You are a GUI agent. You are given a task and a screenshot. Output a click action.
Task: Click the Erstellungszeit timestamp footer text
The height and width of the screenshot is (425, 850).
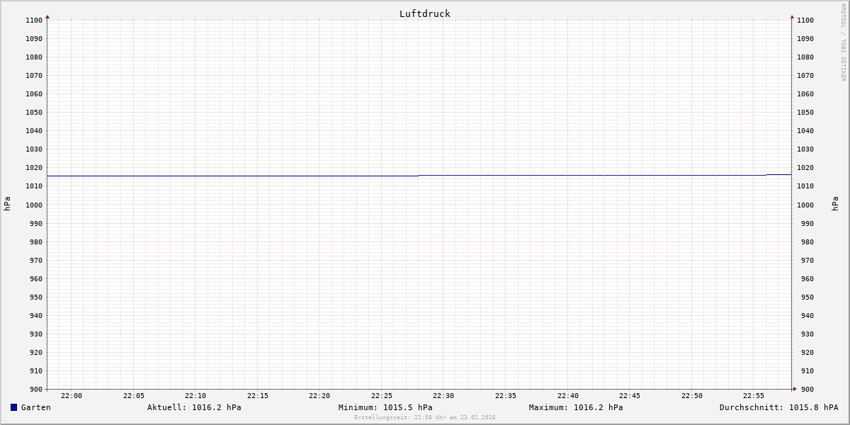(x=424, y=418)
